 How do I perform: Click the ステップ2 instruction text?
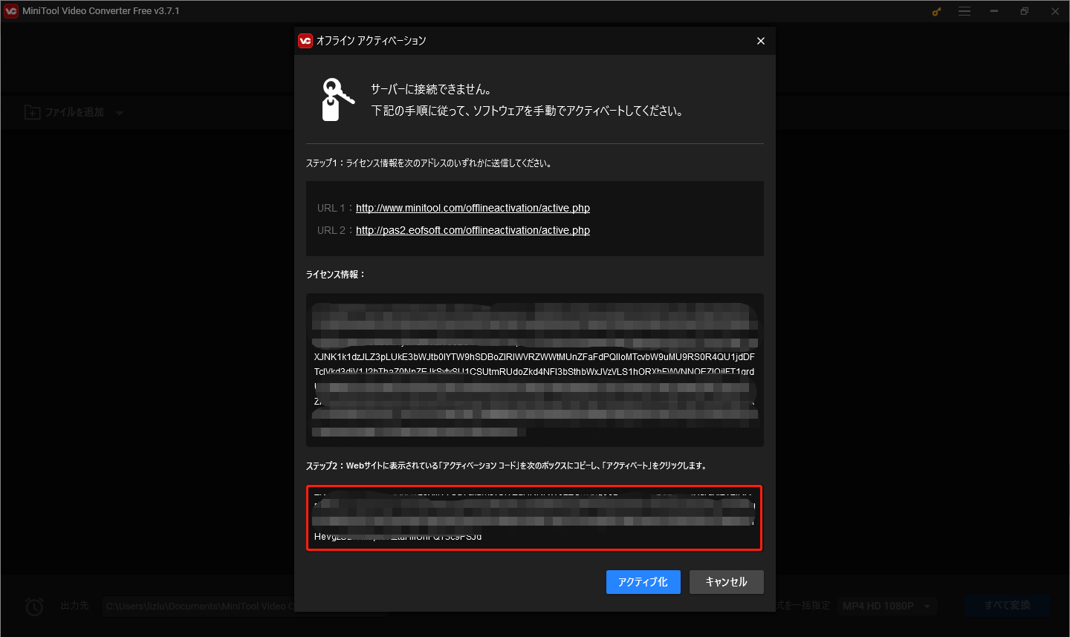coord(507,466)
